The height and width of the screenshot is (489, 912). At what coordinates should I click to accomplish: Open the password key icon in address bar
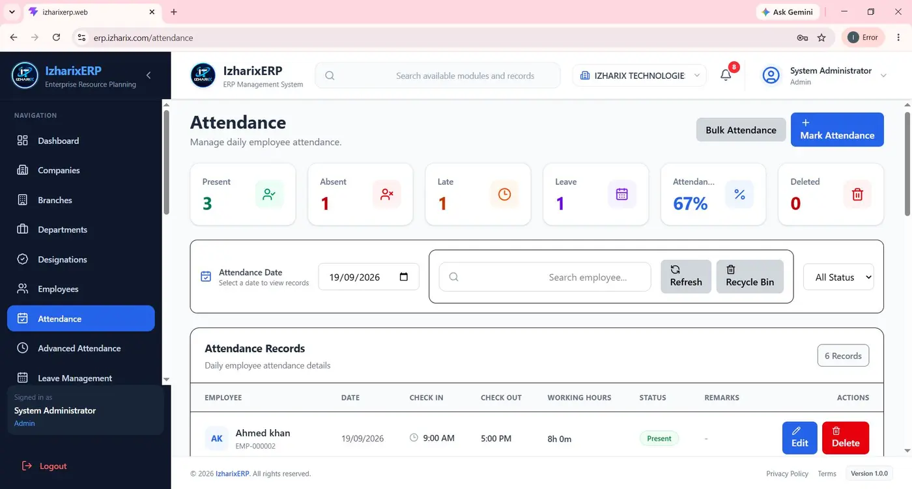pyautogui.click(x=803, y=38)
